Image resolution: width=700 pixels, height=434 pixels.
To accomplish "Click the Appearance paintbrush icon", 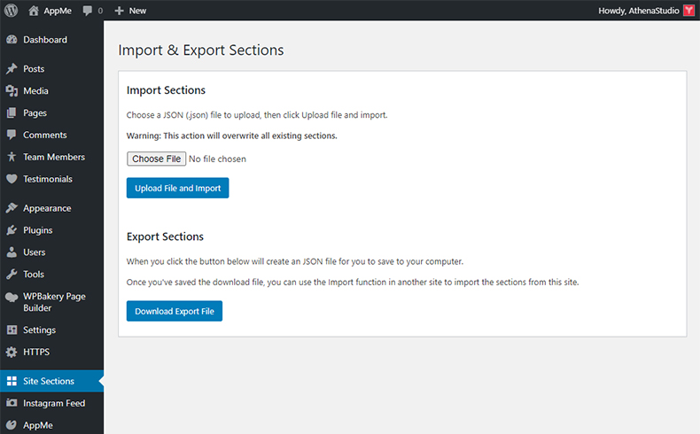I will pyautogui.click(x=12, y=208).
